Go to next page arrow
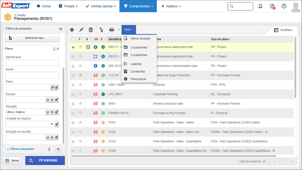 click(292, 161)
